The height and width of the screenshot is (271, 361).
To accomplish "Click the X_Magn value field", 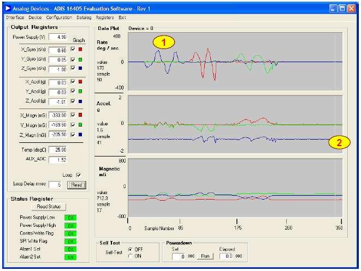I will (58, 115).
